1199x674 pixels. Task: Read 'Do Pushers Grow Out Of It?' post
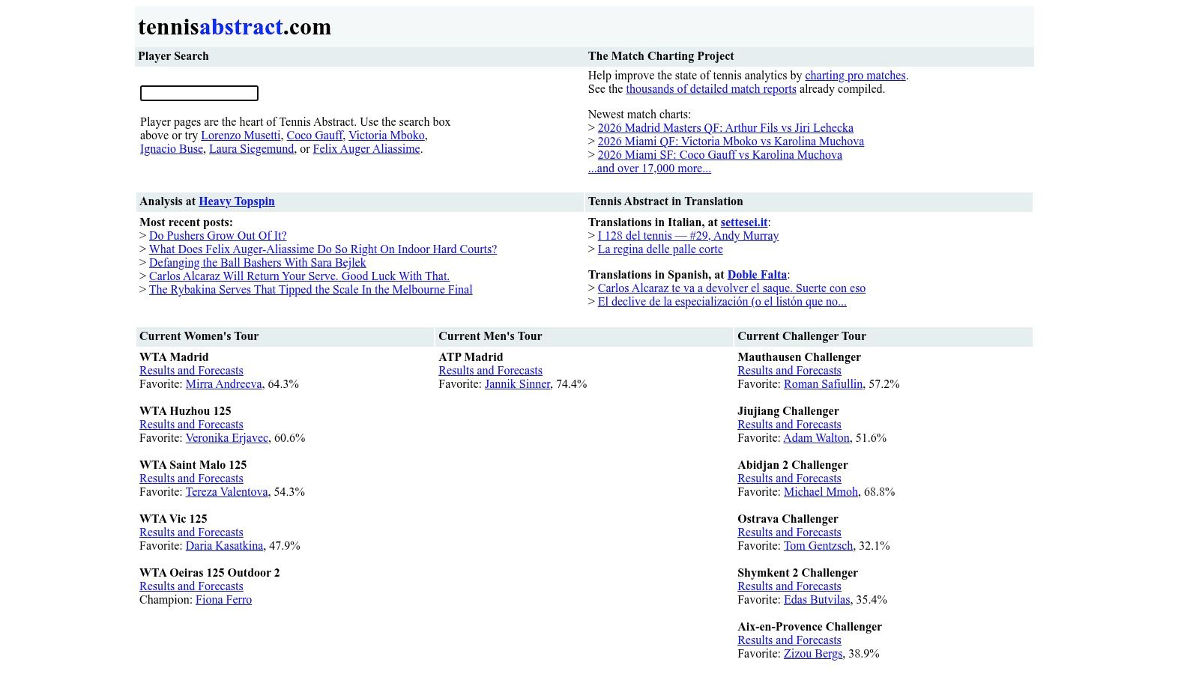tap(218, 236)
